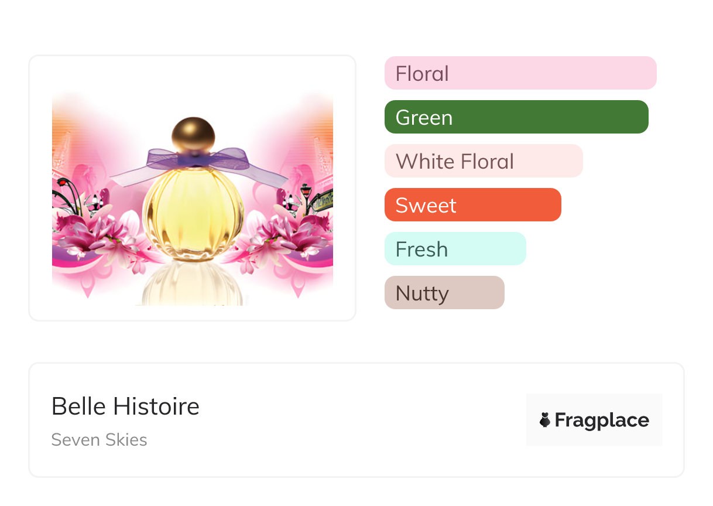713x506 pixels.
Task: Click the Fragplace perfume bottle logo icon
Action: [545, 420]
